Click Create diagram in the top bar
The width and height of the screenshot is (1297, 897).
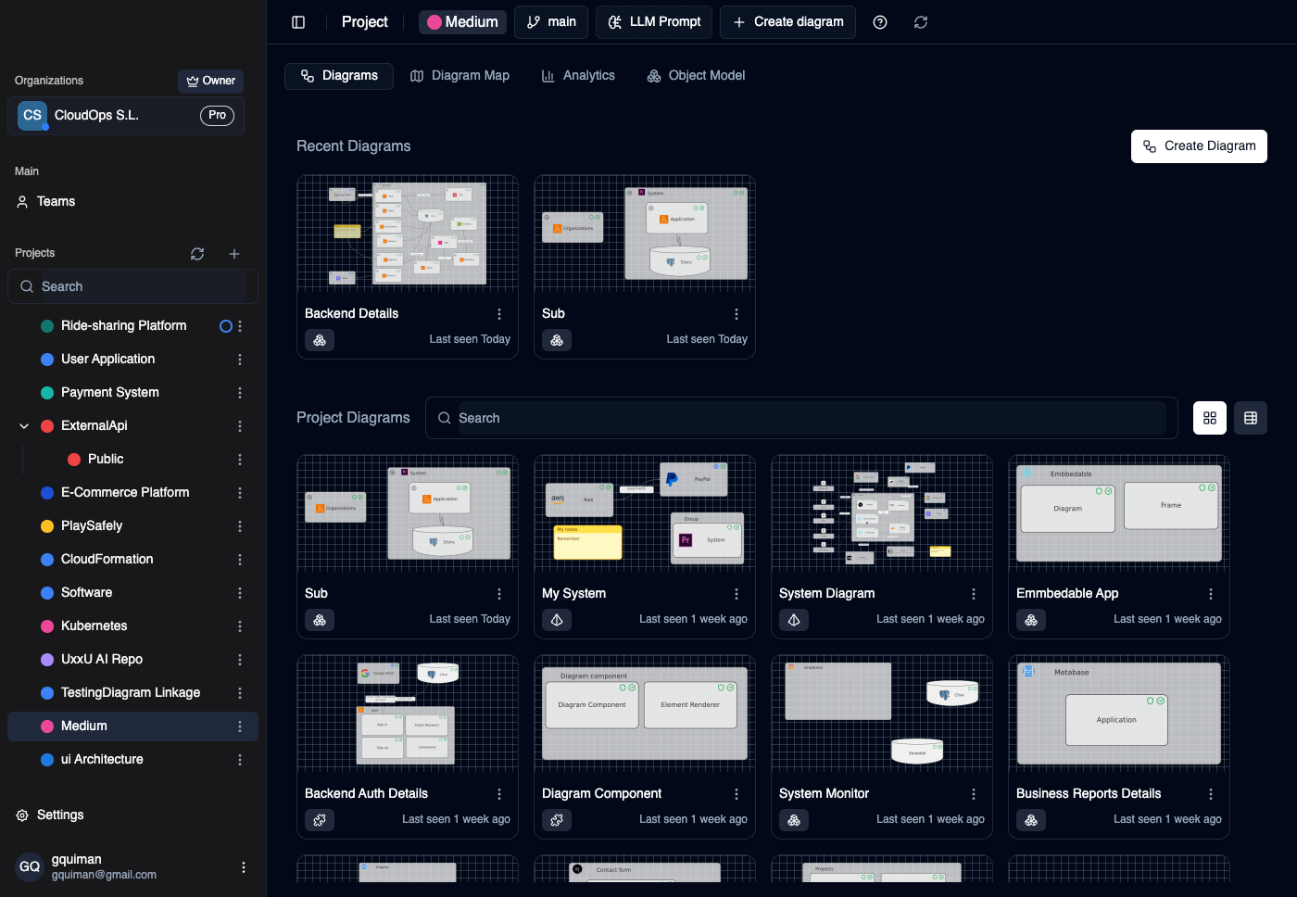tap(787, 22)
